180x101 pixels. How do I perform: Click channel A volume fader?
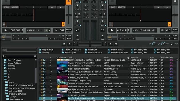point(86,21)
